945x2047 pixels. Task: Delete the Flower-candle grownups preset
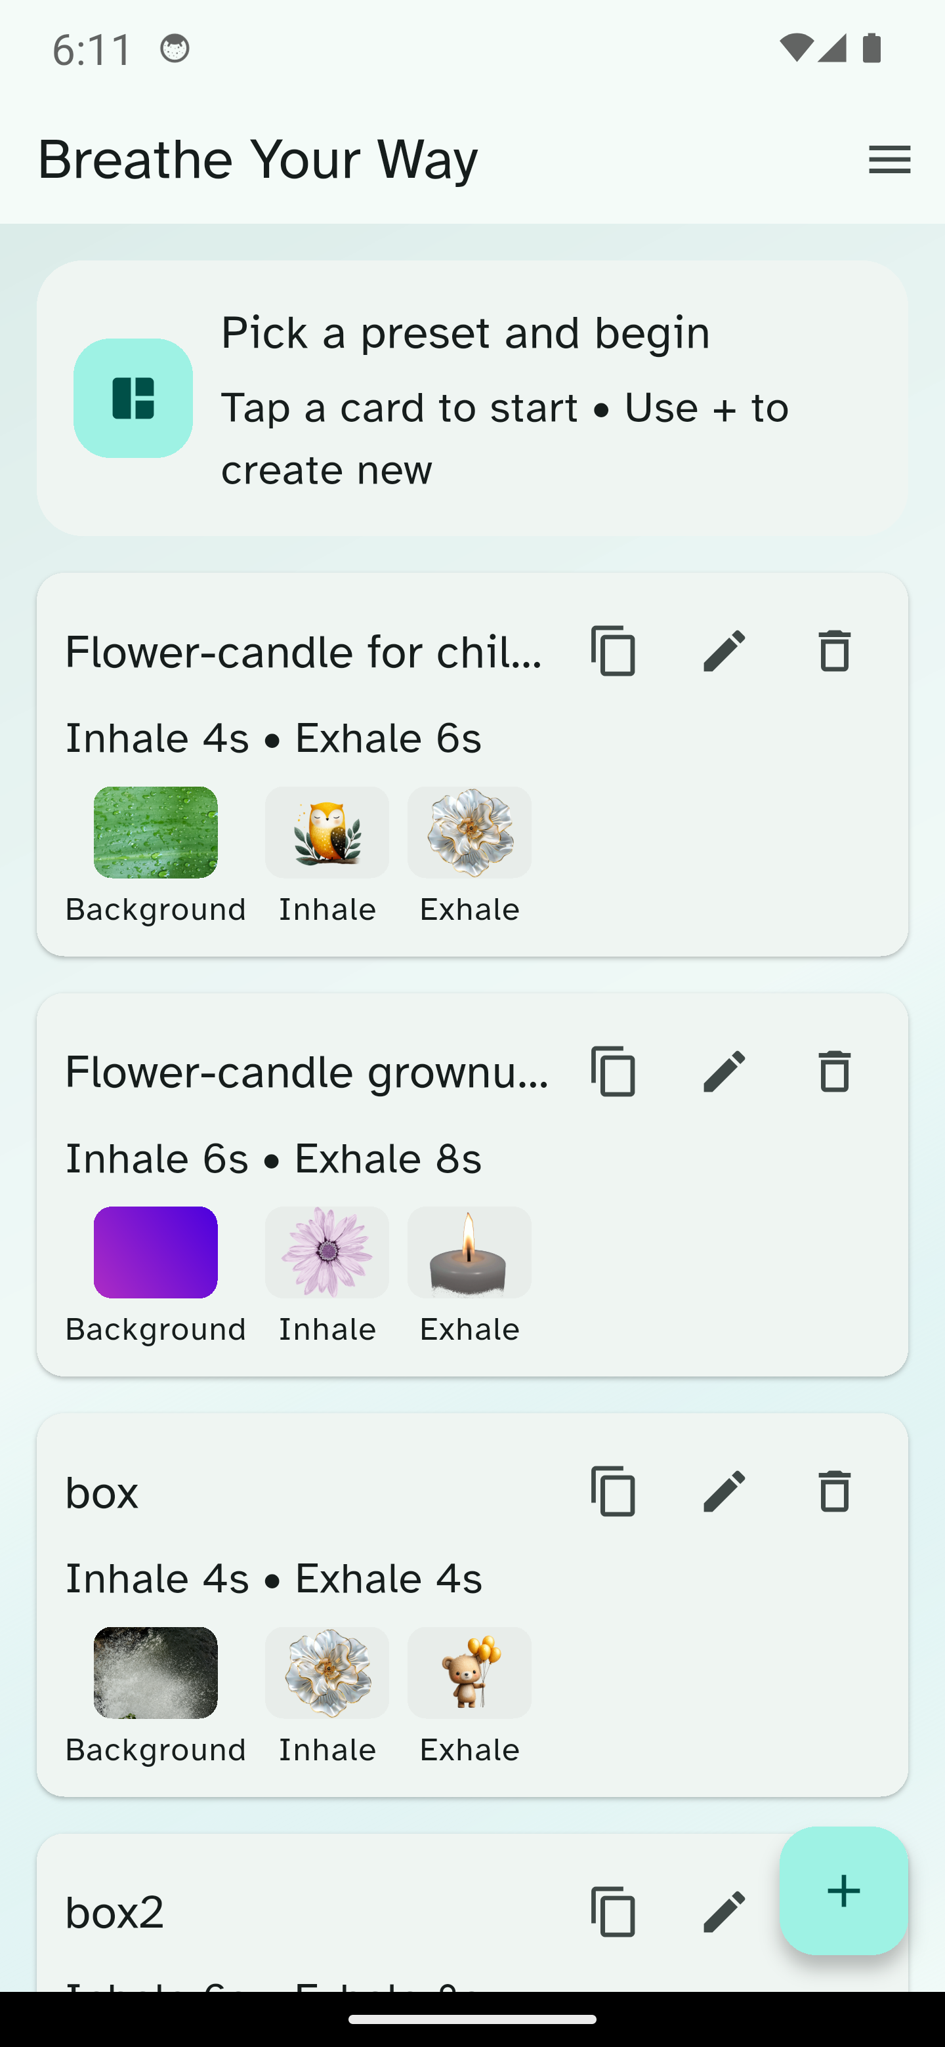point(833,1071)
